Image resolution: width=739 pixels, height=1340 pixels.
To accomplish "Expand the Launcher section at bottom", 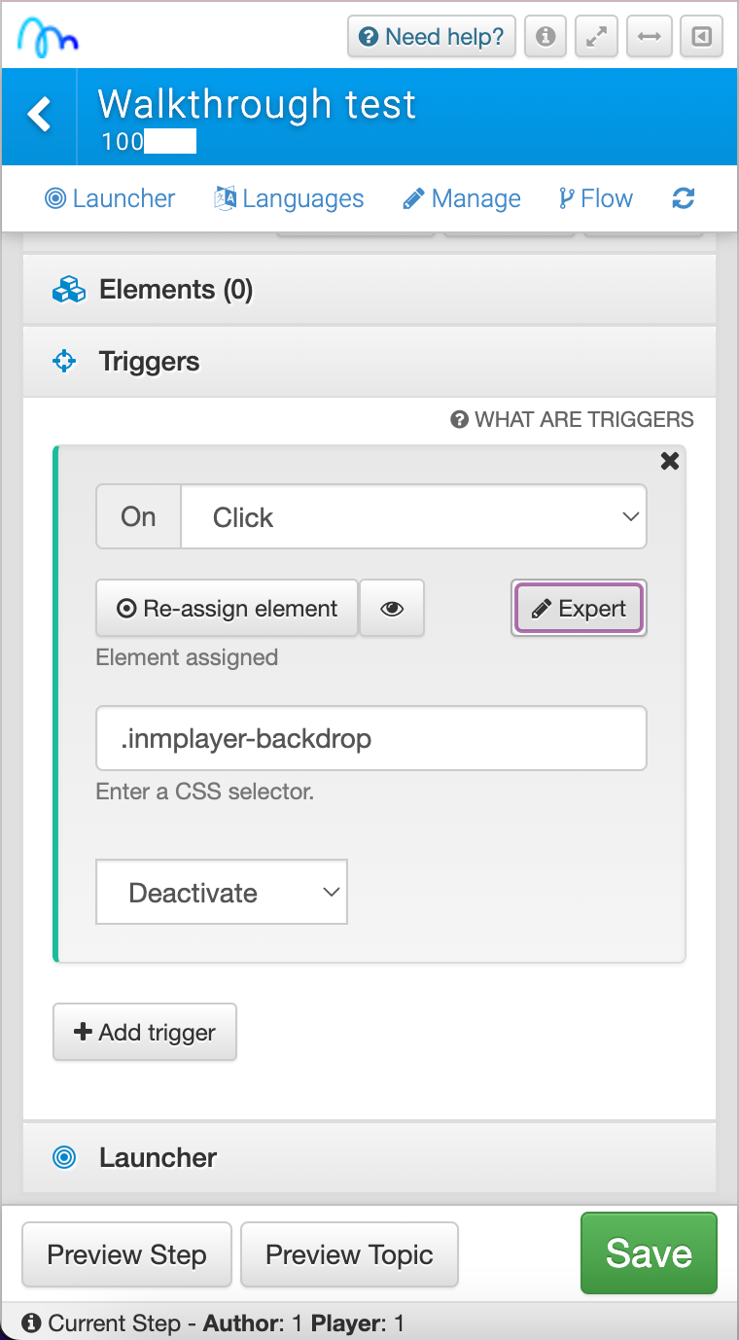I will [369, 1157].
